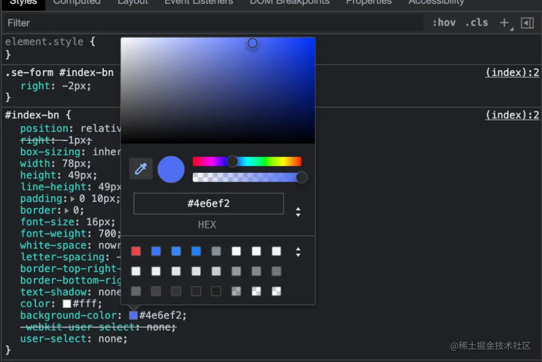Click the background-color #4e6ef2 swatch in styles
This screenshot has height=362, width=542.
(x=133, y=315)
